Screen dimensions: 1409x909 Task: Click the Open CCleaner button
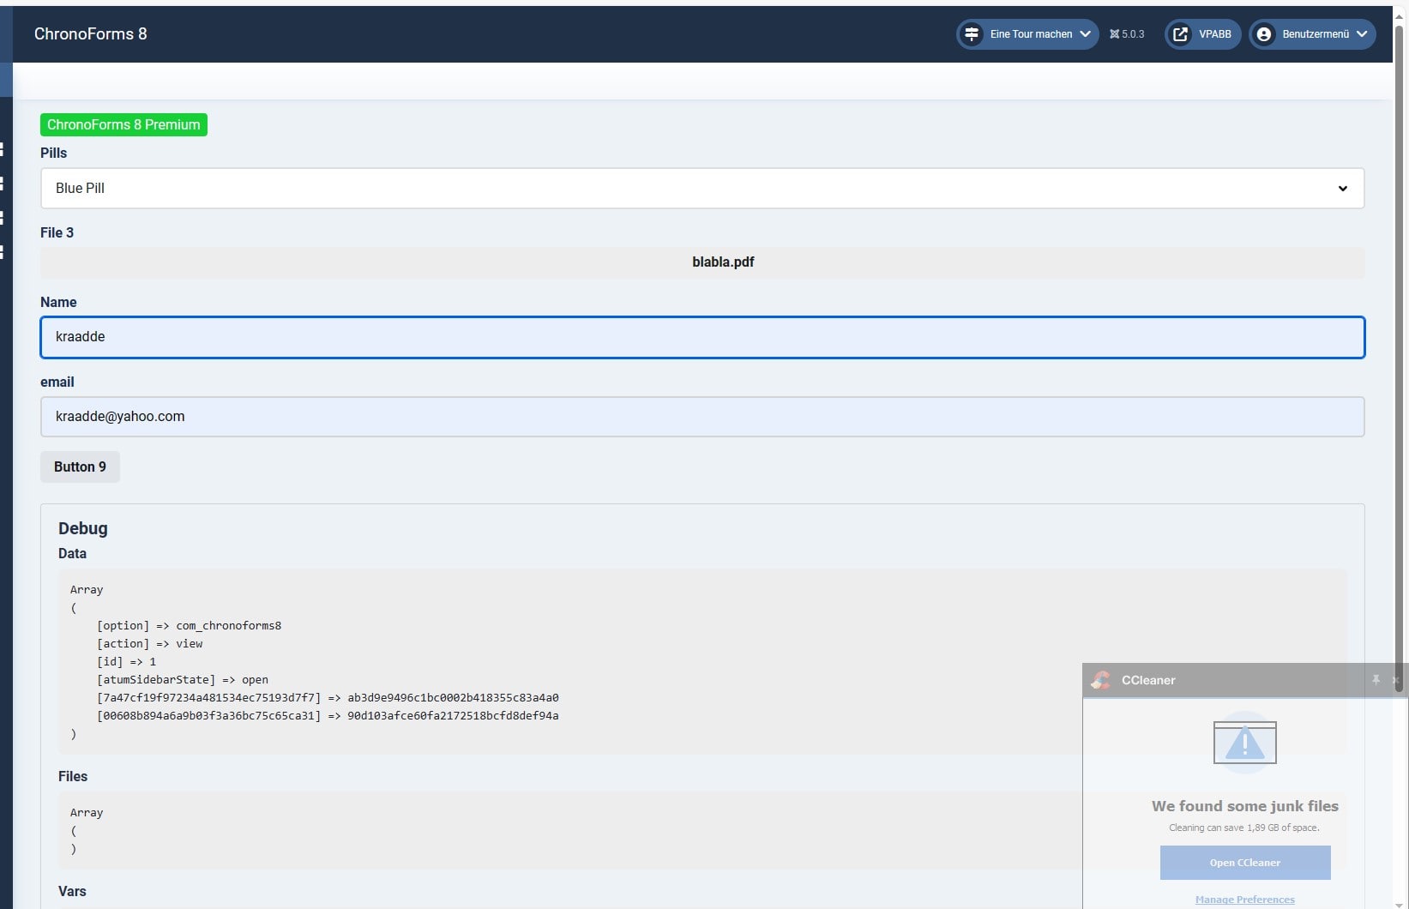[x=1244, y=863]
